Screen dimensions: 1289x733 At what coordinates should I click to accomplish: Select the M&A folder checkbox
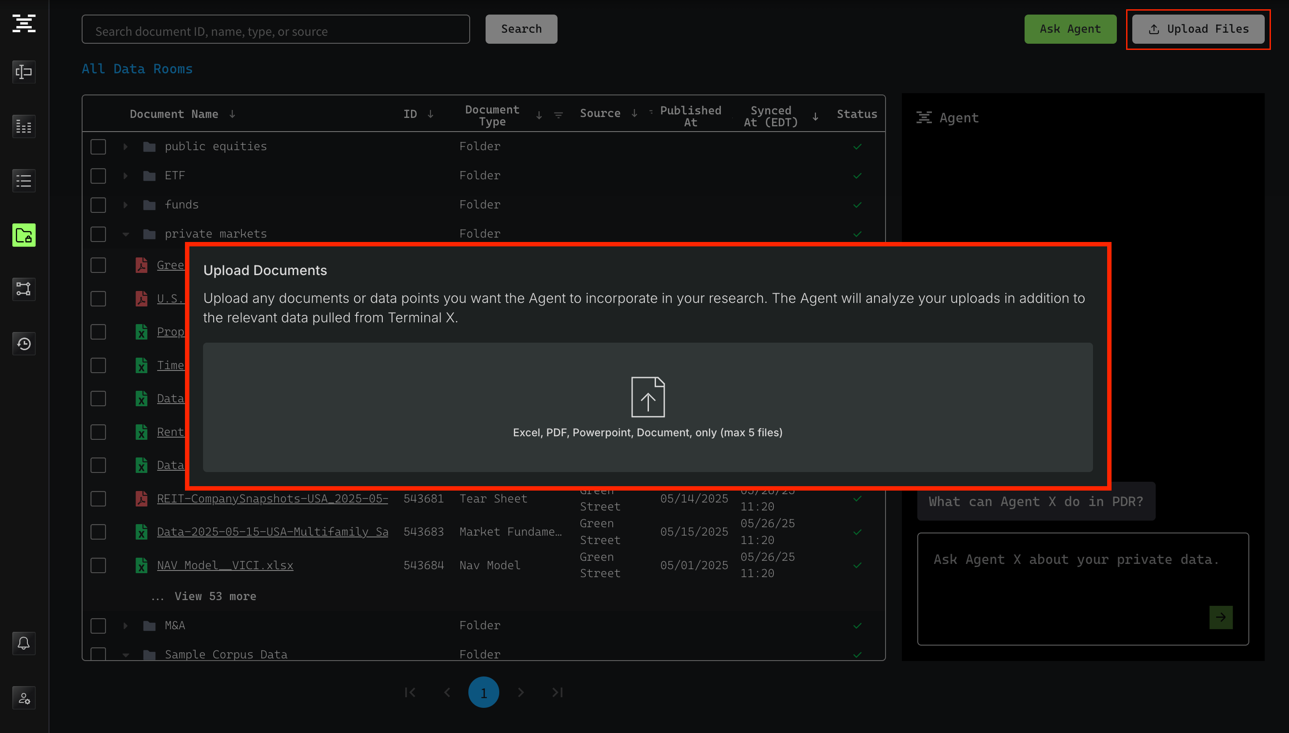98,625
